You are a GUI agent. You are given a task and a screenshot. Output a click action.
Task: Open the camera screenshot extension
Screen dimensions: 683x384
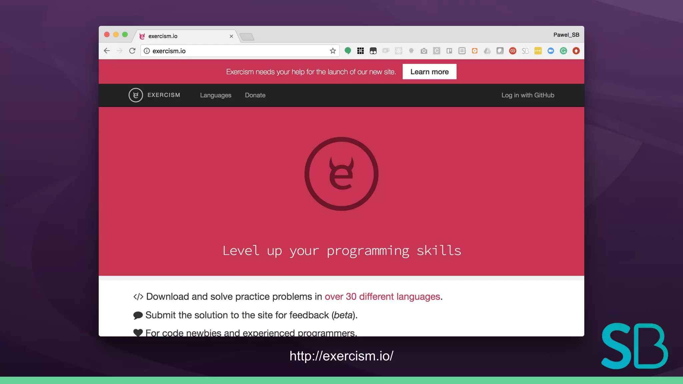click(x=424, y=51)
